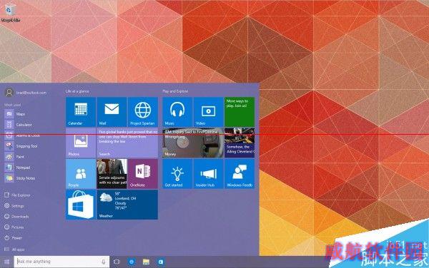Open Maps from most used list
The width and height of the screenshot is (429, 268).
point(15,114)
